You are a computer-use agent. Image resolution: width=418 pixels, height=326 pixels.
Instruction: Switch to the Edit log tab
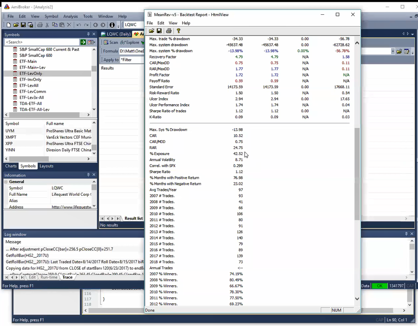[x=32, y=277]
